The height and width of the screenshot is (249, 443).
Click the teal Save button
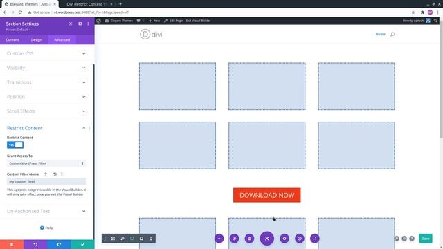pyautogui.click(x=426, y=239)
